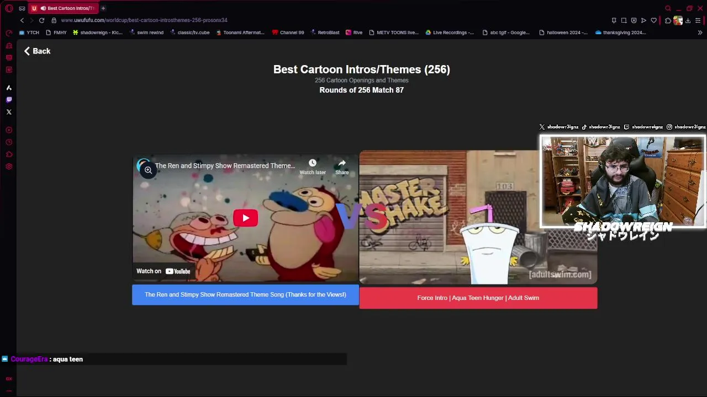
Task: Open downloads with the download arrow icon
Action: point(688,20)
